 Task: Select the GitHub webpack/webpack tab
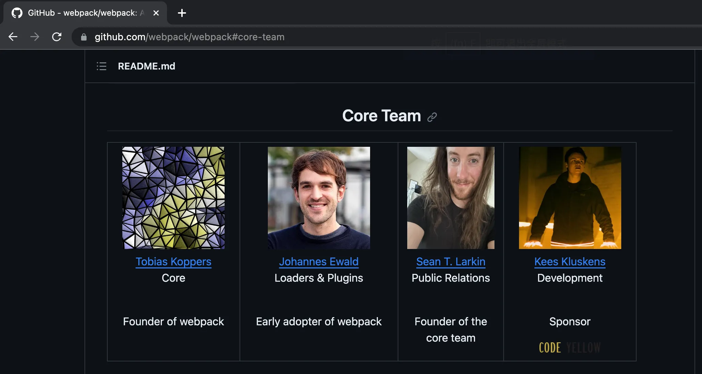tap(85, 13)
